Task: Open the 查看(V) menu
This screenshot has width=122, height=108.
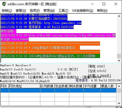Action: pos(21,11)
